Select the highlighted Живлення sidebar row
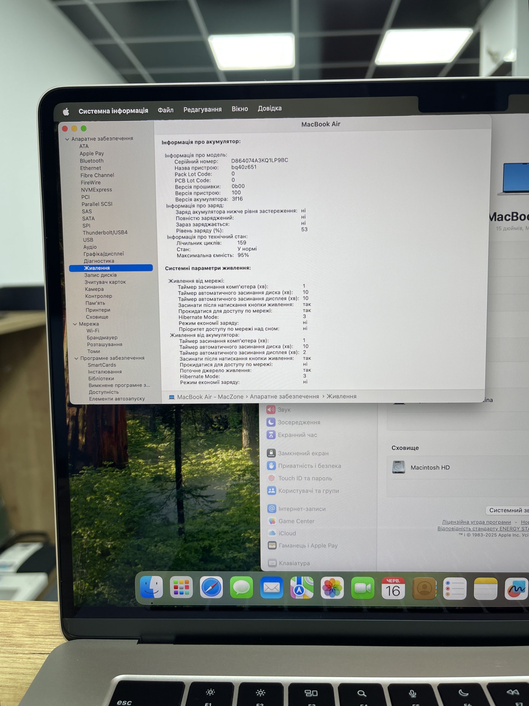Screen dimensions: 529x706 pyautogui.click(x=111, y=268)
